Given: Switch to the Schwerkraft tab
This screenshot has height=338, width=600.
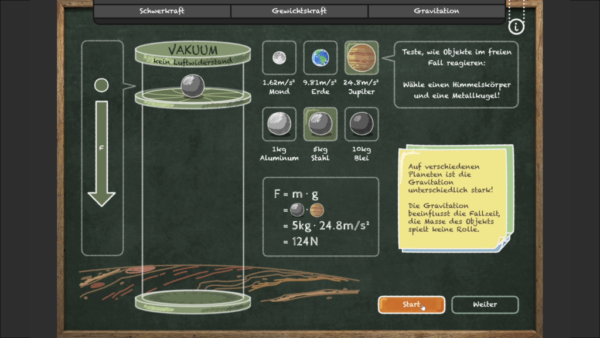Looking at the screenshot, I should pyautogui.click(x=162, y=11).
